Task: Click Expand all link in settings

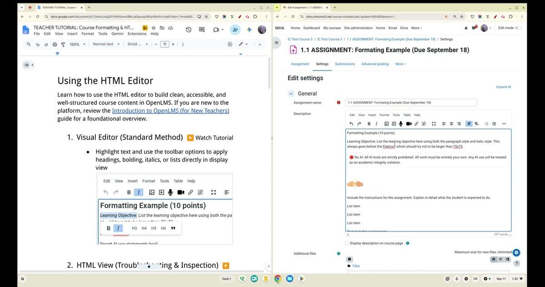Action: tap(504, 87)
